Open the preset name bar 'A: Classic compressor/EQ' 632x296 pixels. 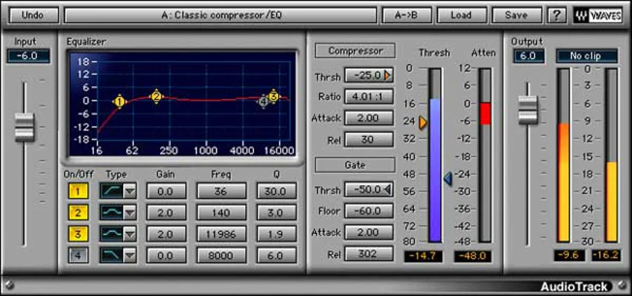click(221, 15)
